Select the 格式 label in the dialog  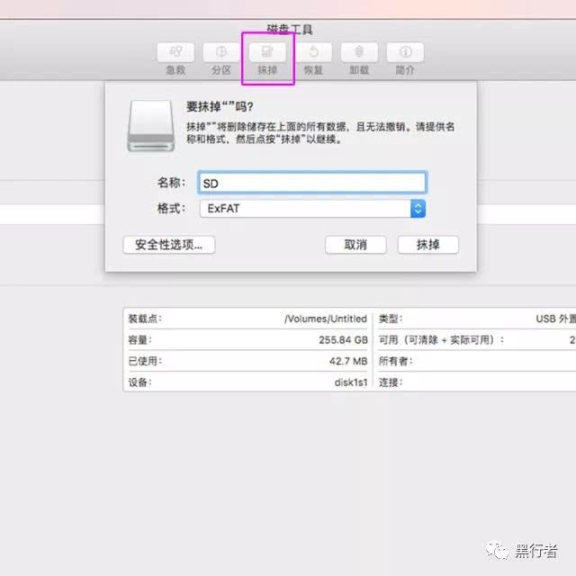[x=172, y=208]
